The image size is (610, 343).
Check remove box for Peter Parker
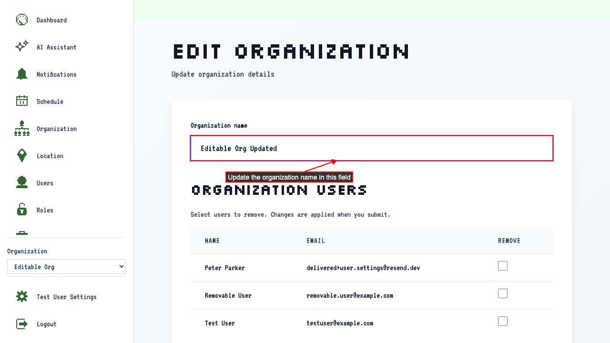(503, 266)
